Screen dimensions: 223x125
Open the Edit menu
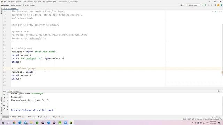point(9,2)
